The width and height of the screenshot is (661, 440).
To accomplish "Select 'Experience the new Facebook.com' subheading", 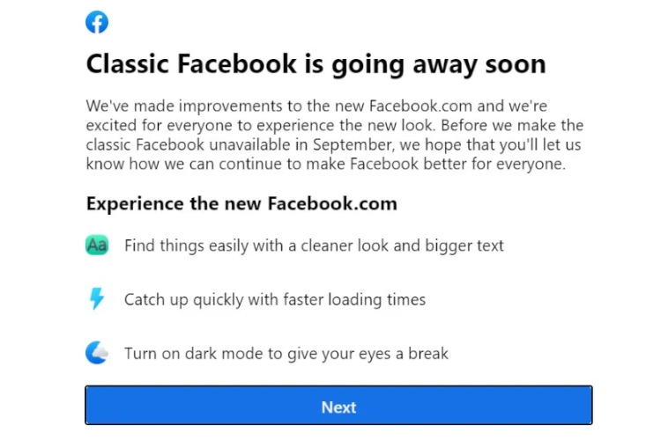I will [x=241, y=204].
